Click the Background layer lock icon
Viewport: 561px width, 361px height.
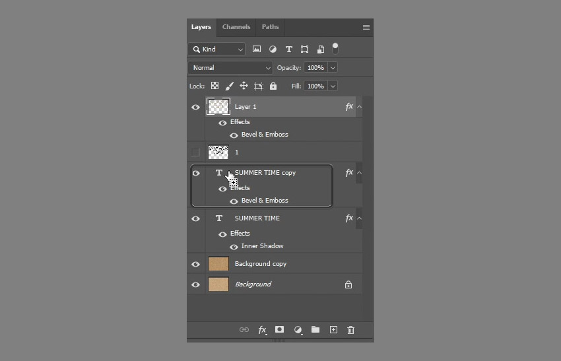(x=348, y=285)
